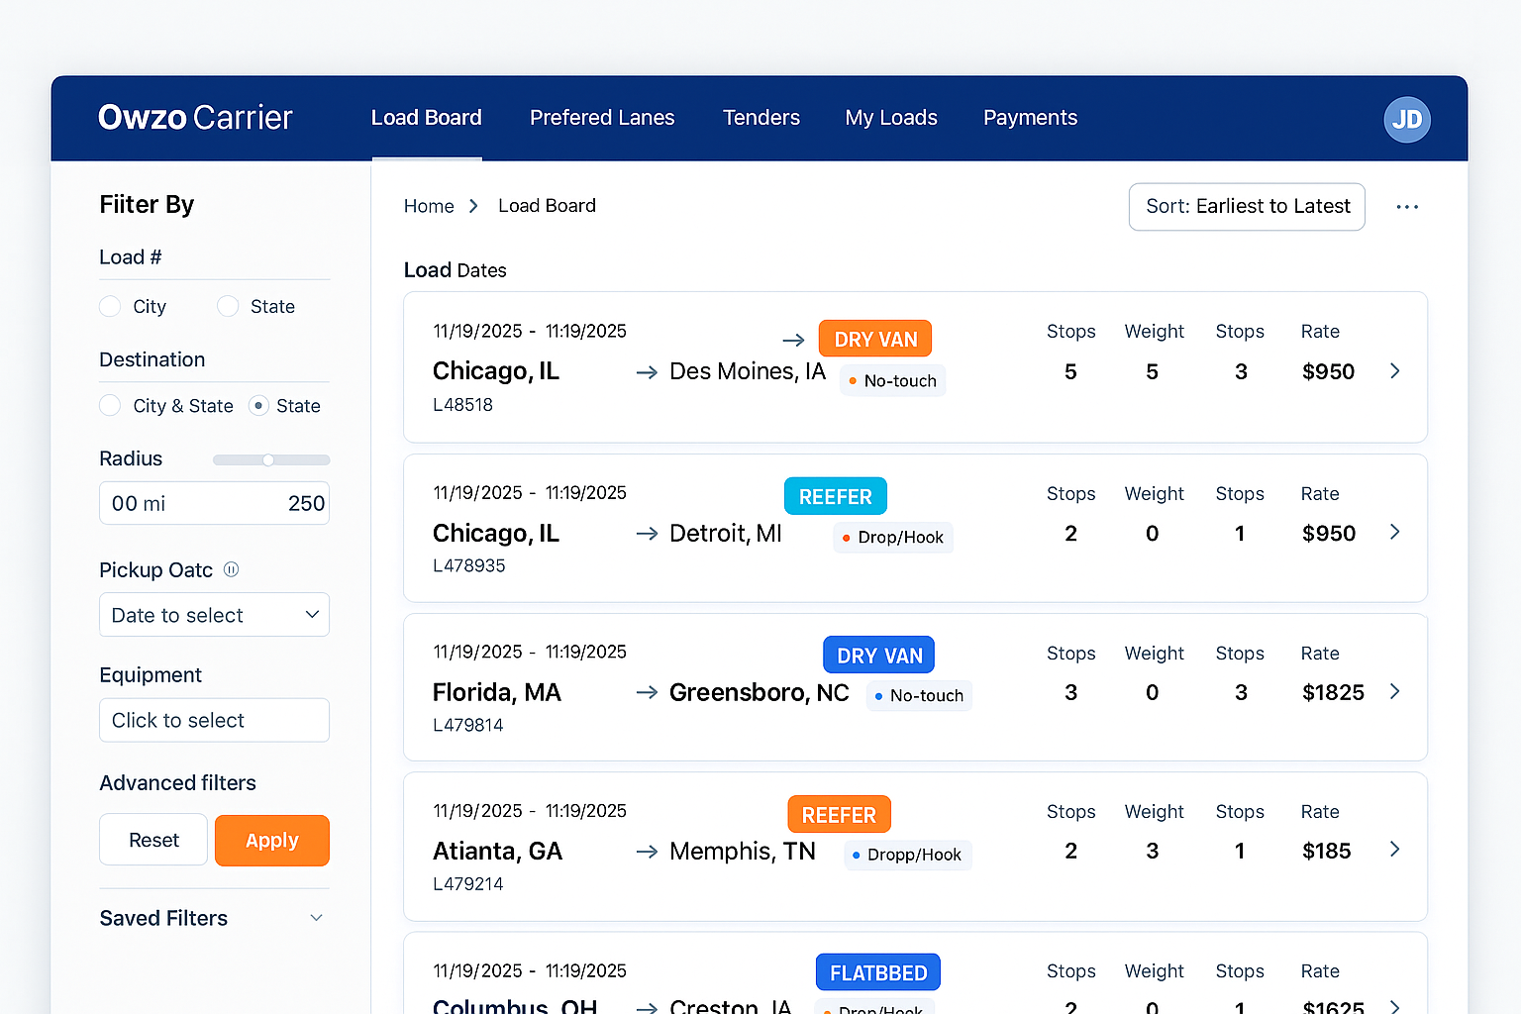The image size is (1521, 1014).
Task: Expand the Saved Filters section
Action: (316, 918)
